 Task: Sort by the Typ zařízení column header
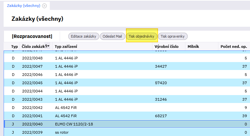(x=66, y=47)
